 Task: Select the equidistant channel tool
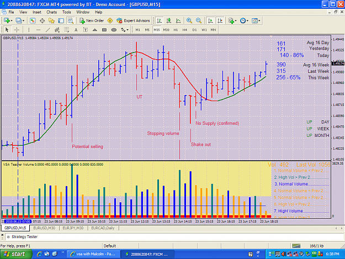[57, 30]
